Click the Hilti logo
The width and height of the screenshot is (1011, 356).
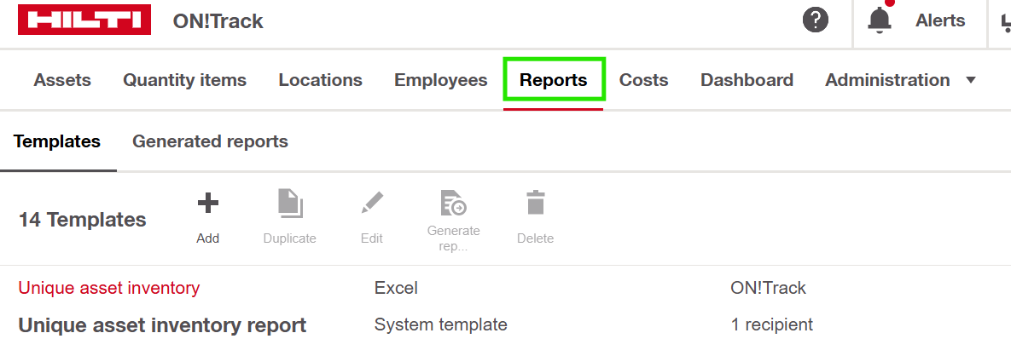point(84,21)
